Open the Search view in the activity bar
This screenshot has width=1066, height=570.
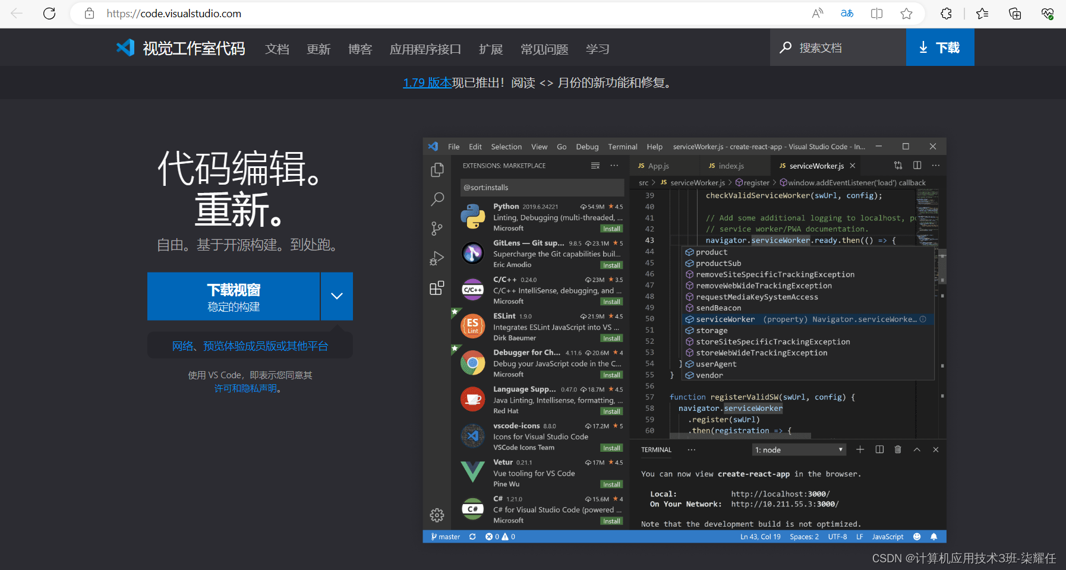coord(437,199)
